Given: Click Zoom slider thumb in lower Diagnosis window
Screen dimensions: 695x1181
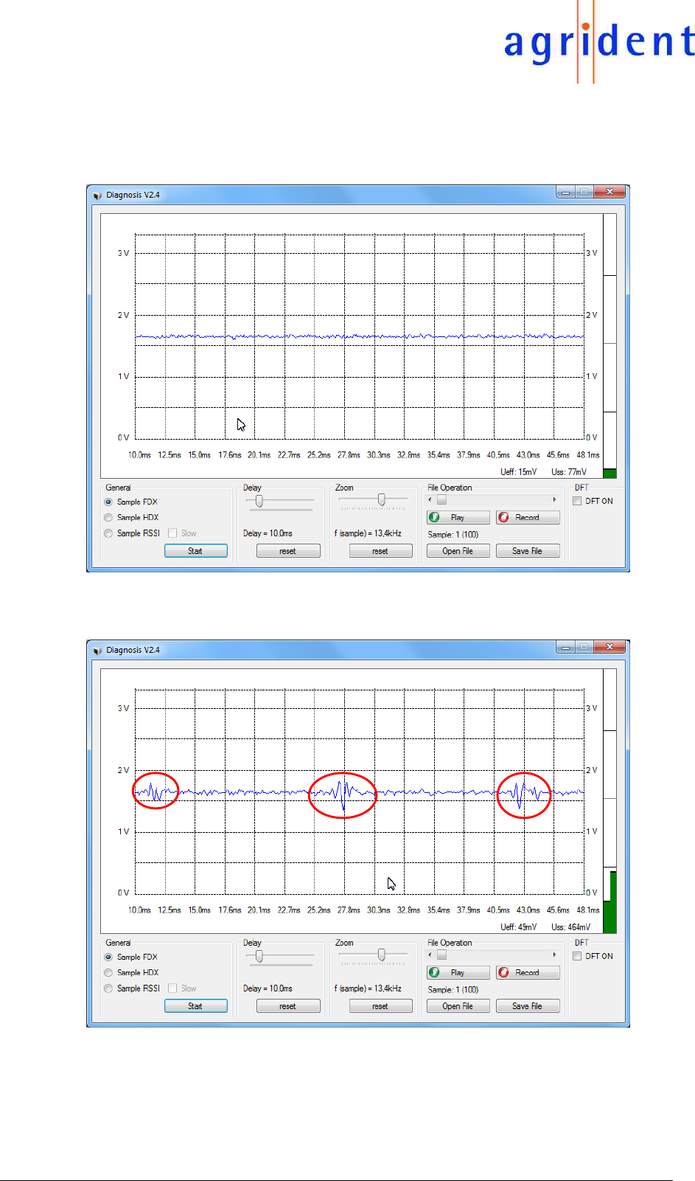Looking at the screenshot, I should coord(381,955).
